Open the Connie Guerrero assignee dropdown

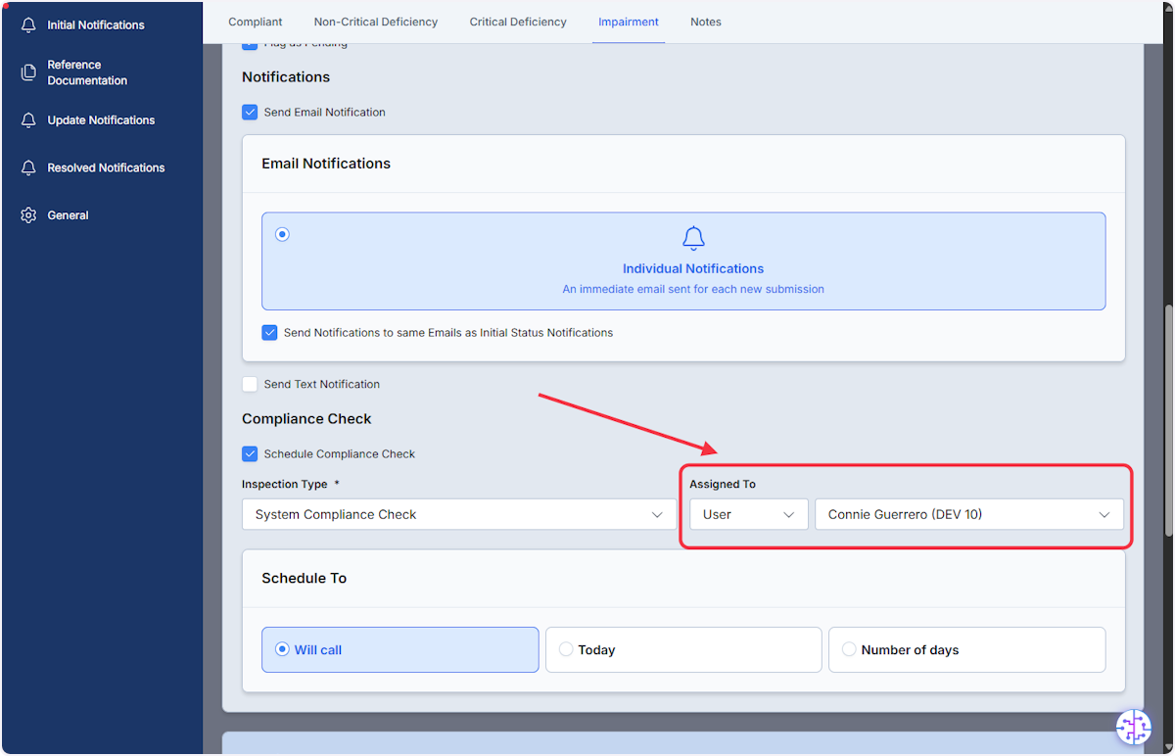tap(969, 514)
